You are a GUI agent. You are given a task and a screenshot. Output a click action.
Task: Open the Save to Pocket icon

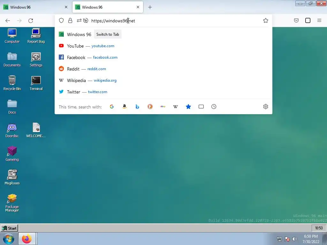[296, 20]
